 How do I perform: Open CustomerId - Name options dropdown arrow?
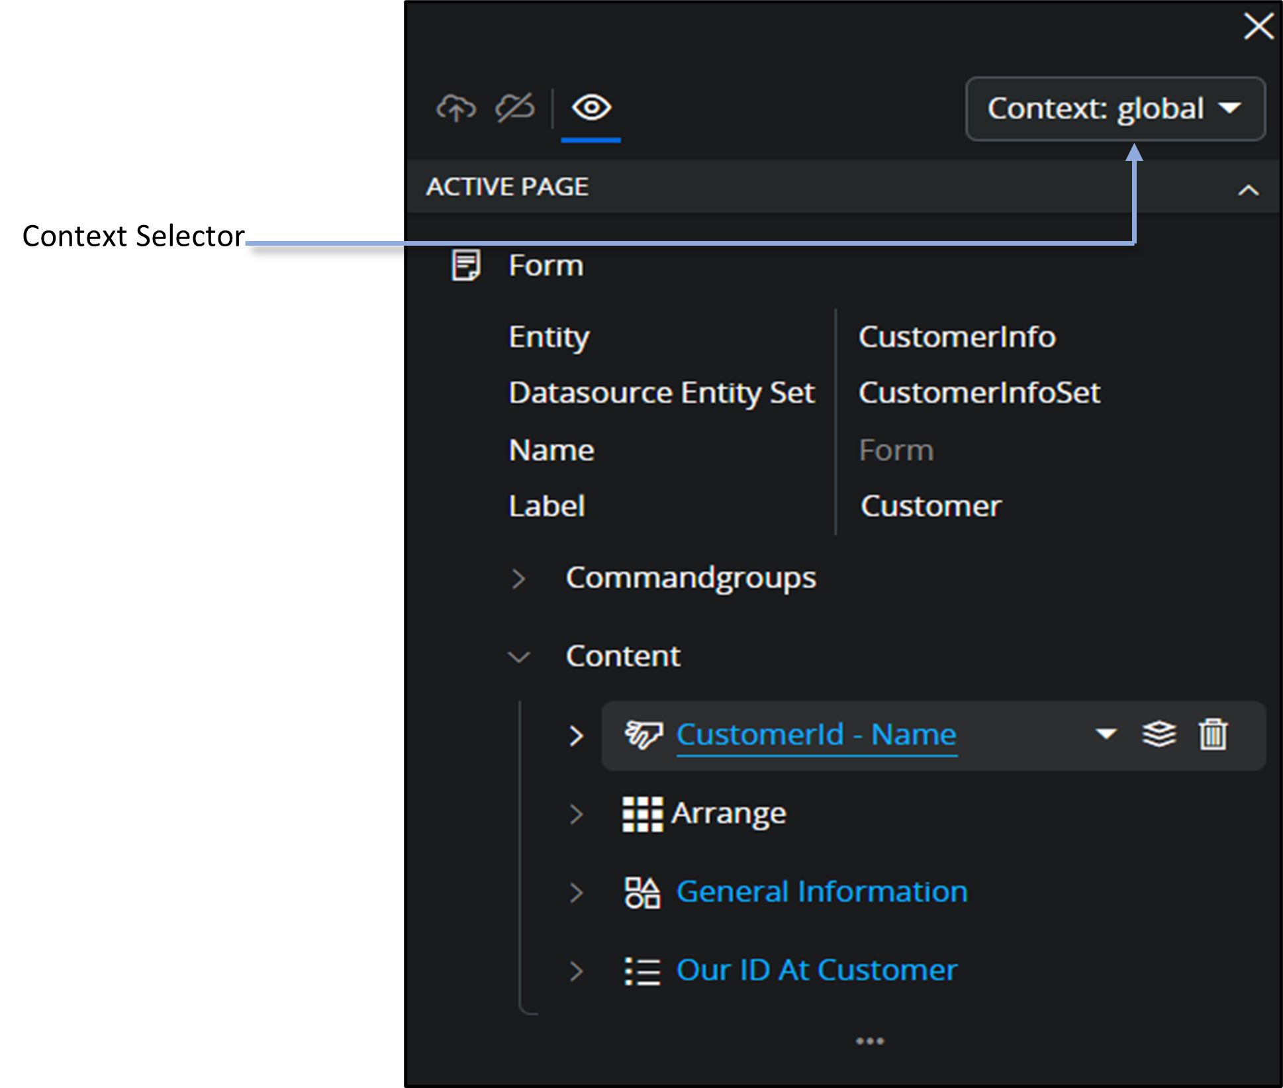(x=1106, y=734)
